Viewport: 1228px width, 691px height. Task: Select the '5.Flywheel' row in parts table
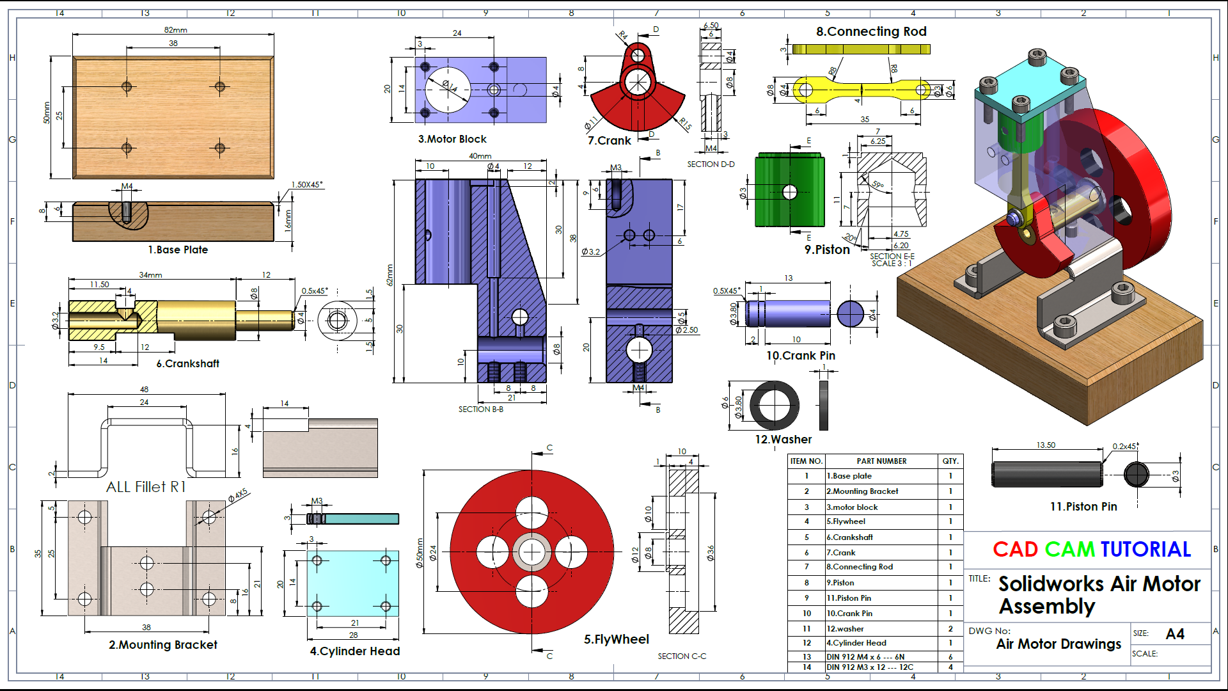pos(846,521)
